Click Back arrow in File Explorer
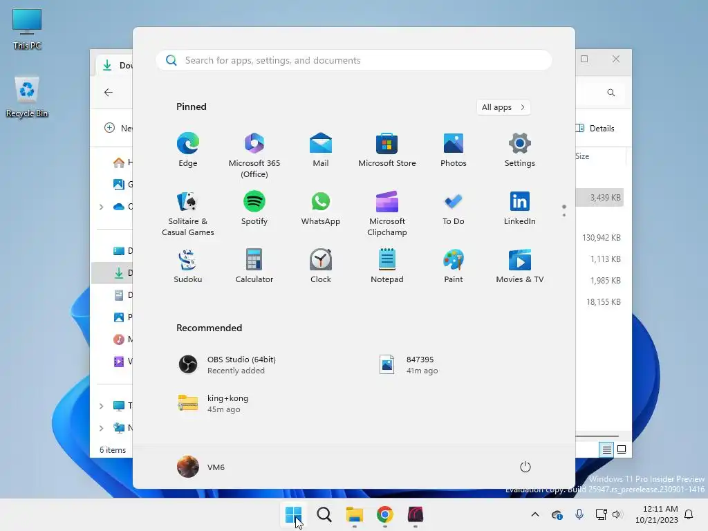 pyautogui.click(x=109, y=93)
